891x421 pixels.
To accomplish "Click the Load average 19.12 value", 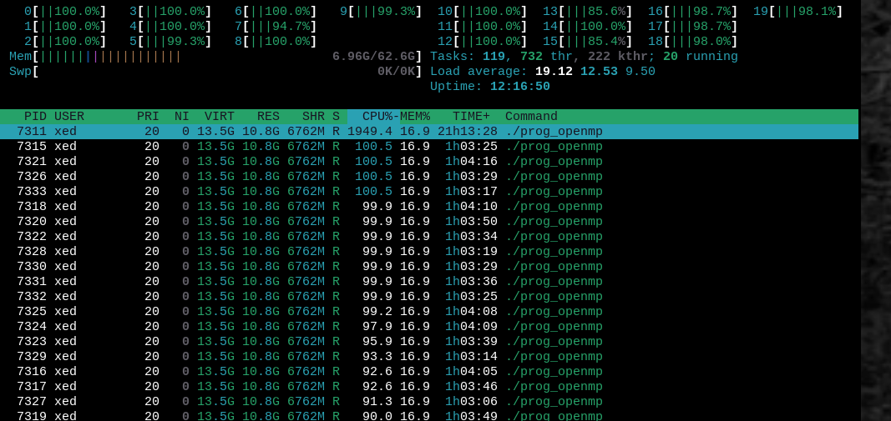I will tap(554, 72).
